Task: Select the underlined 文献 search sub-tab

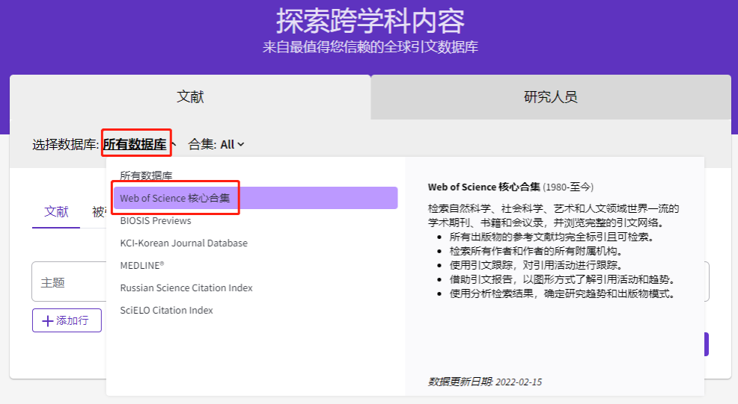Action: tap(56, 211)
